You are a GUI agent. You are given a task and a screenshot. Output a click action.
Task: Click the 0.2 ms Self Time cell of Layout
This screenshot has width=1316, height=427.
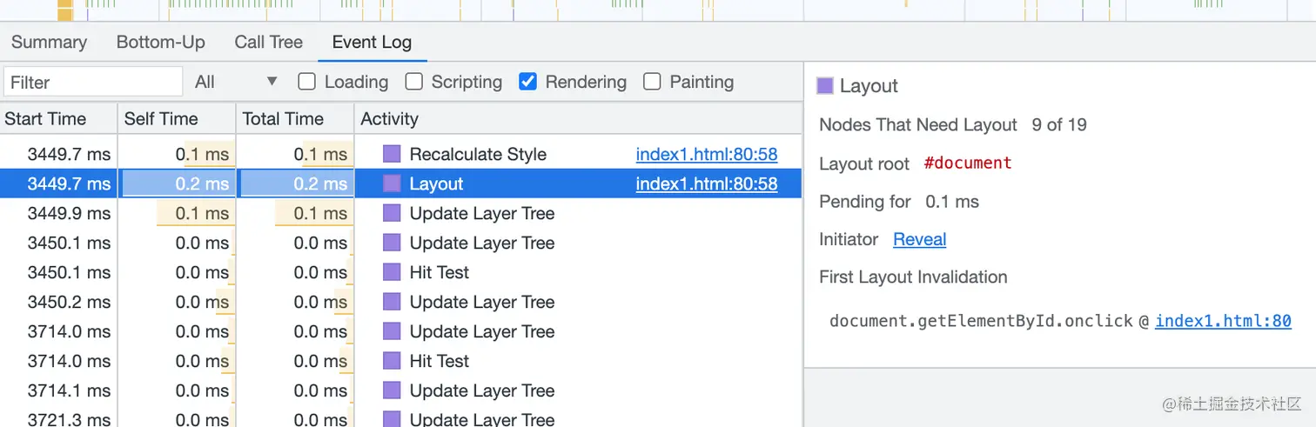pyautogui.click(x=177, y=183)
